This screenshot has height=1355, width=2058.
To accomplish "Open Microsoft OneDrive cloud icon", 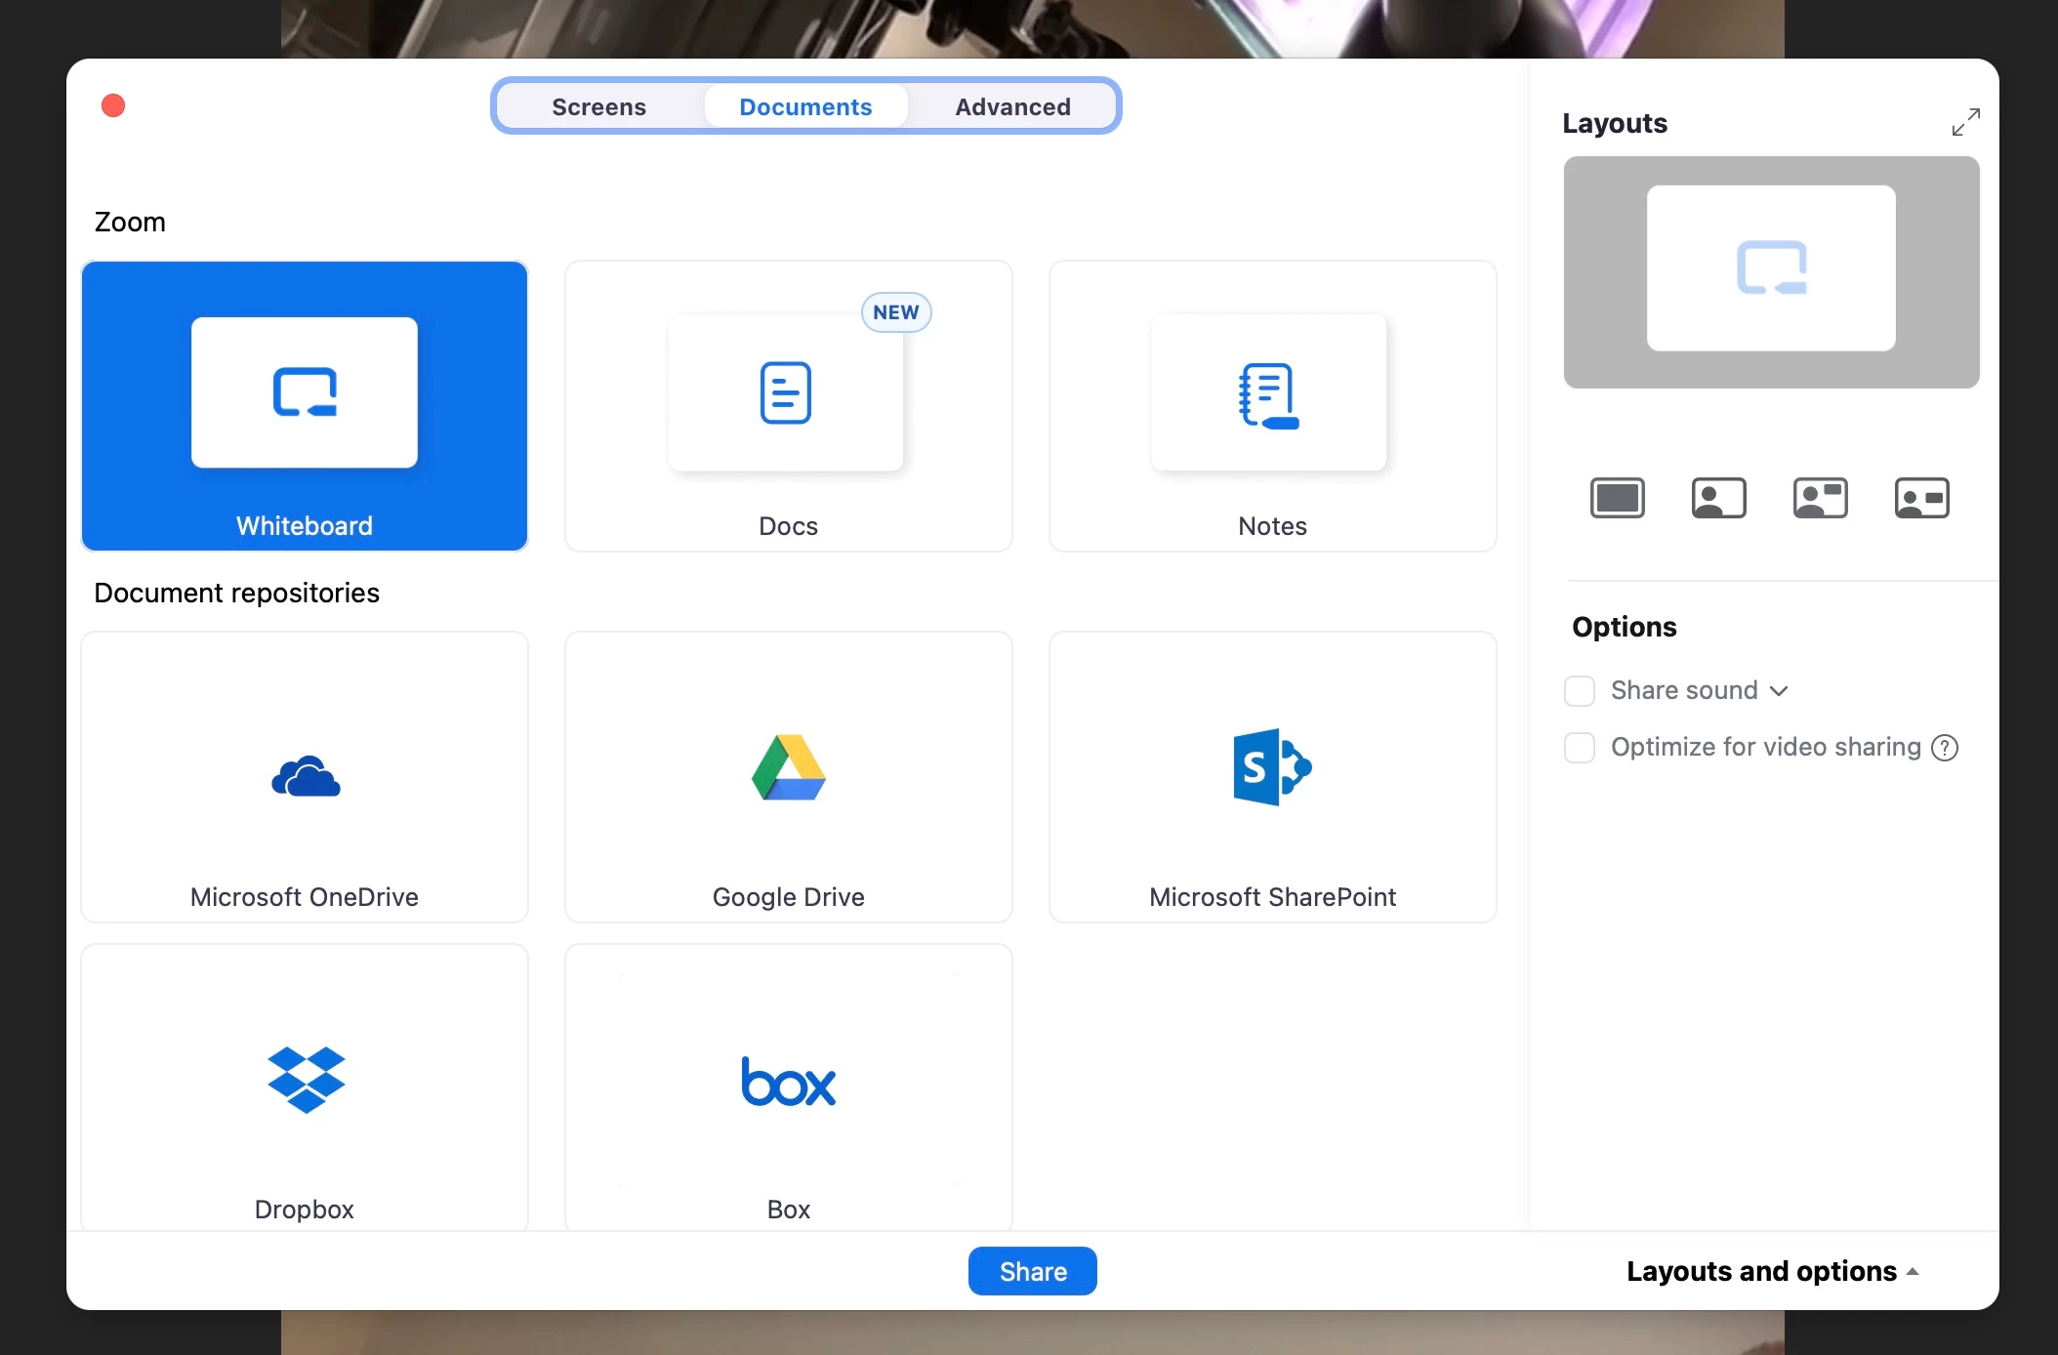I will coord(306,777).
